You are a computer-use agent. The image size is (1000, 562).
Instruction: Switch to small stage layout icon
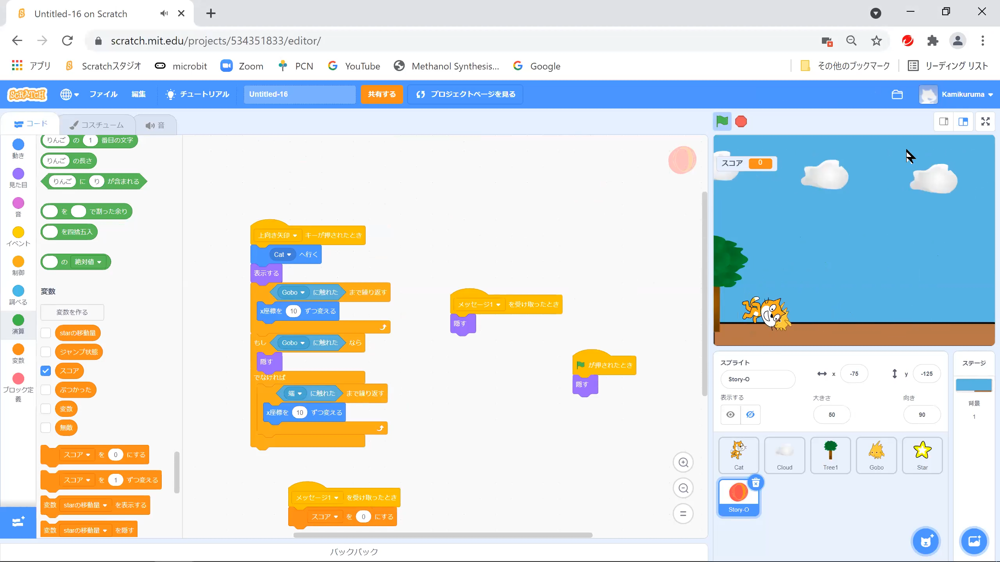coord(944,122)
